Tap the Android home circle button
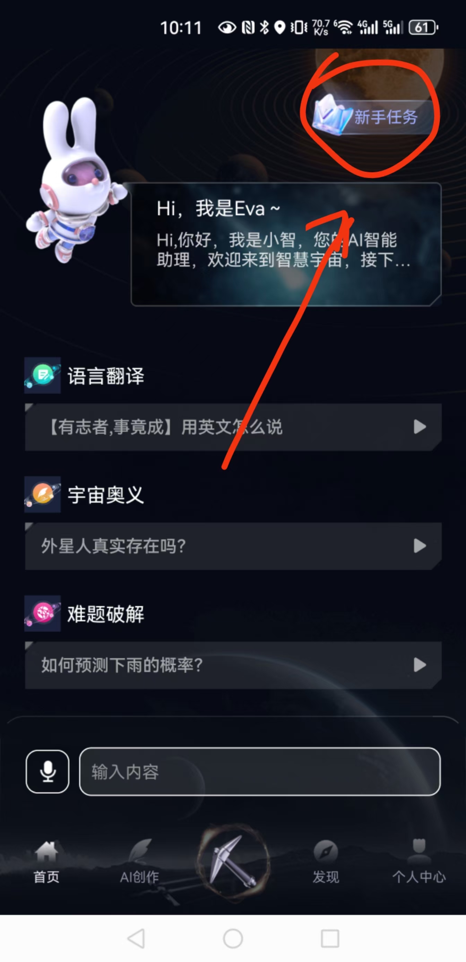 pyautogui.click(x=233, y=938)
